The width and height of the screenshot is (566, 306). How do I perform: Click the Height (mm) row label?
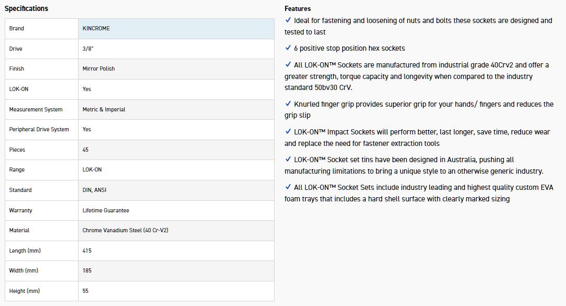point(24,291)
